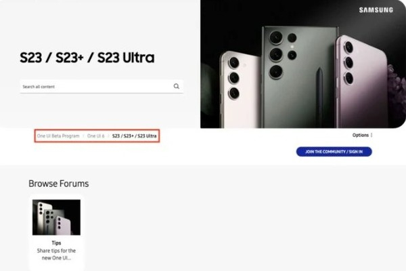Image resolution: width=406 pixels, height=271 pixels.
Task: Click the cream S23 phone in banner
Action: click(240, 89)
